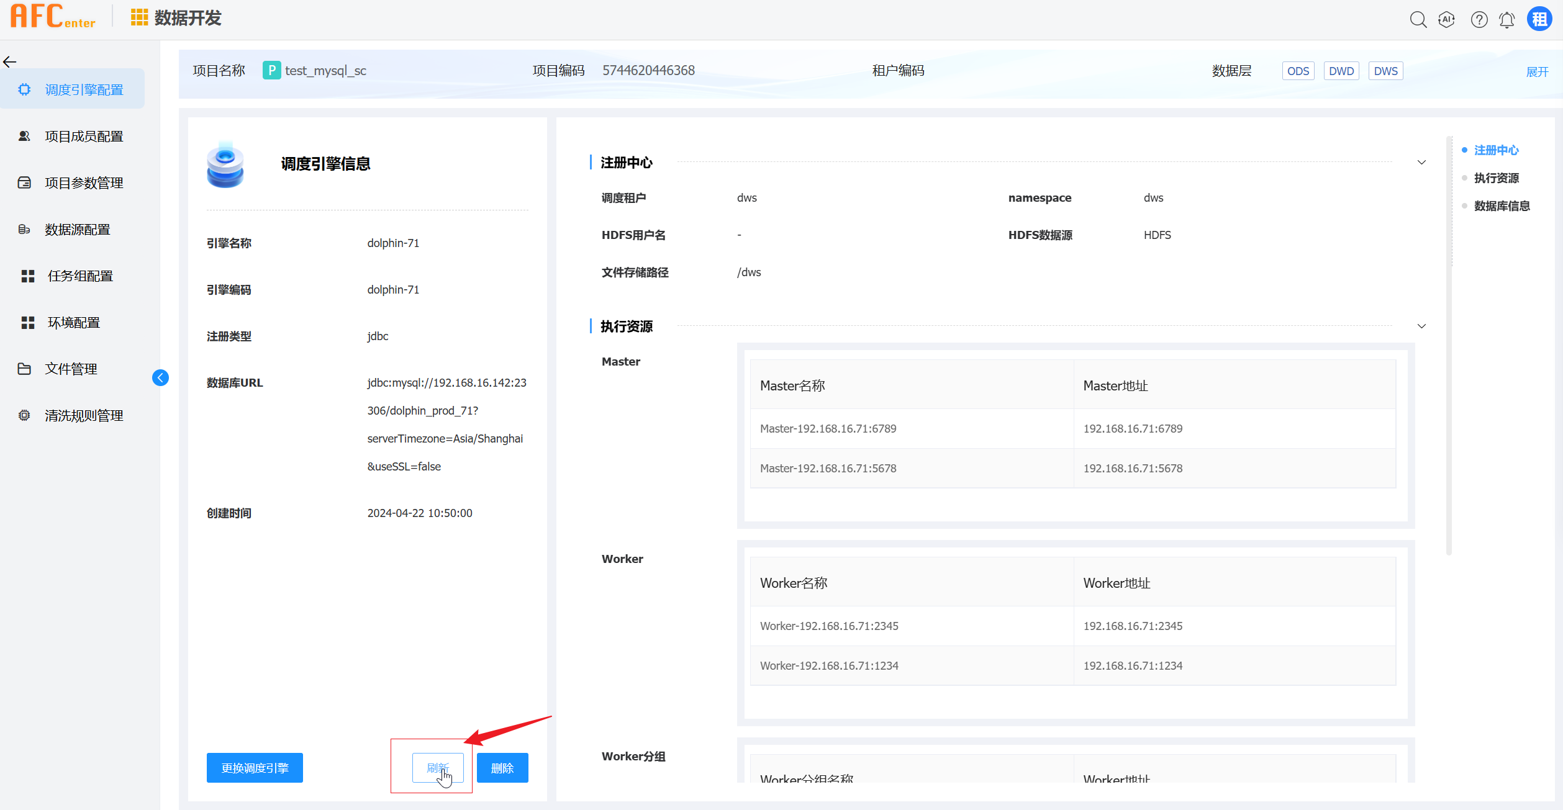
Task: Open the AI assistant icon
Action: tap(1446, 20)
